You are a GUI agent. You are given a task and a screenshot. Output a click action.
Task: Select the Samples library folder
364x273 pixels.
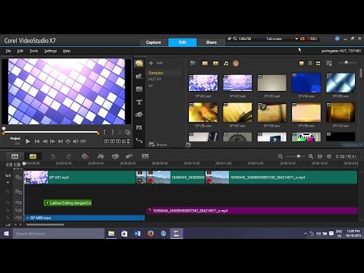(x=155, y=73)
